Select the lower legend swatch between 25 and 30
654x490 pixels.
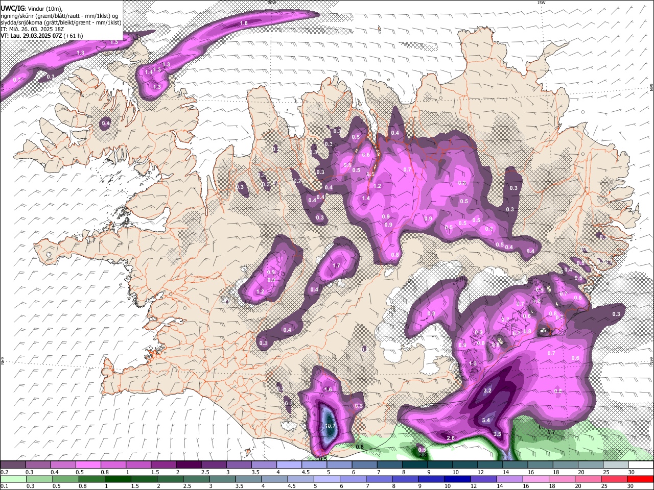[x=615, y=479]
